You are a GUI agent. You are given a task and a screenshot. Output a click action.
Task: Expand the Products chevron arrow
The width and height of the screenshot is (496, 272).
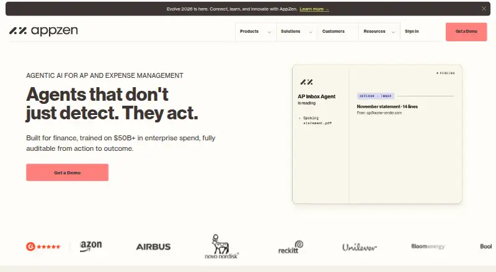pyautogui.click(x=269, y=32)
